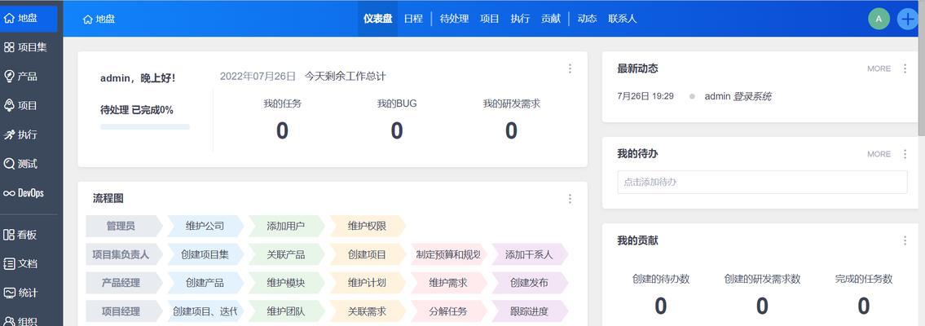Click the 创建项目、迭代 flowchart step
Image resolution: width=925 pixels, height=326 pixels.
(x=205, y=311)
